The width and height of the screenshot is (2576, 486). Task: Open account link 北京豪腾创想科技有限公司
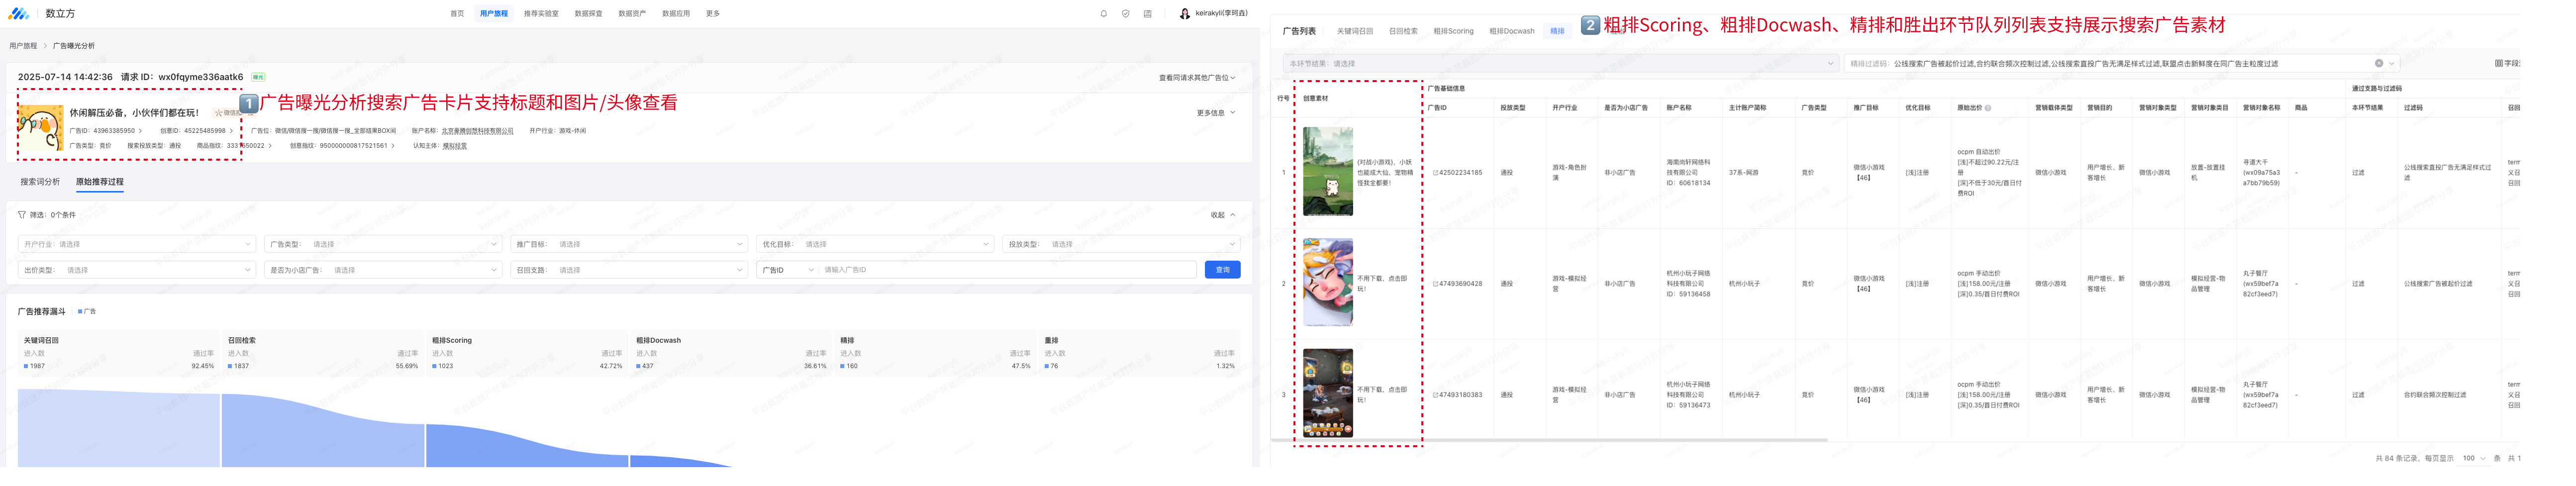point(477,131)
